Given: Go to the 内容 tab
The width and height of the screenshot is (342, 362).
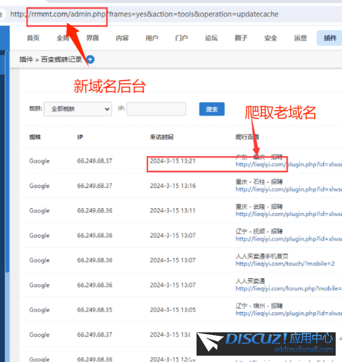Looking at the screenshot, I should [122, 38].
